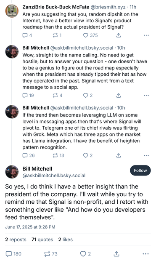Open reply thread with 19 comments
Screen dimensions: 156x261
pos(28,96)
